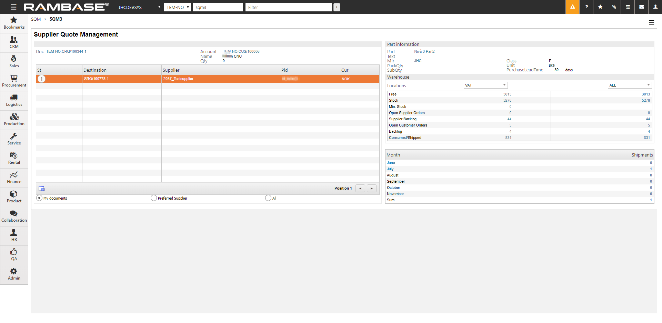Go to next position arrow

[371, 189]
